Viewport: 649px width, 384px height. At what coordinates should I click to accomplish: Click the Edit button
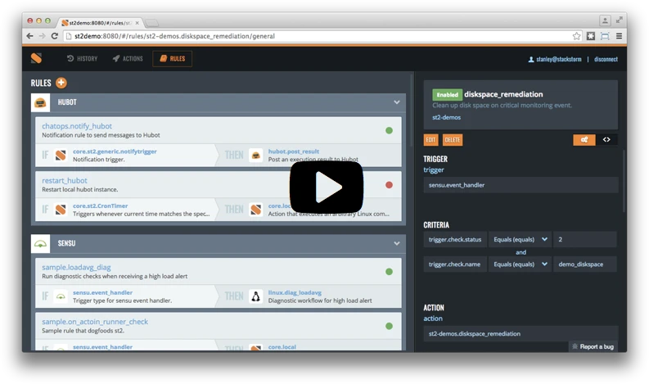[x=430, y=140]
